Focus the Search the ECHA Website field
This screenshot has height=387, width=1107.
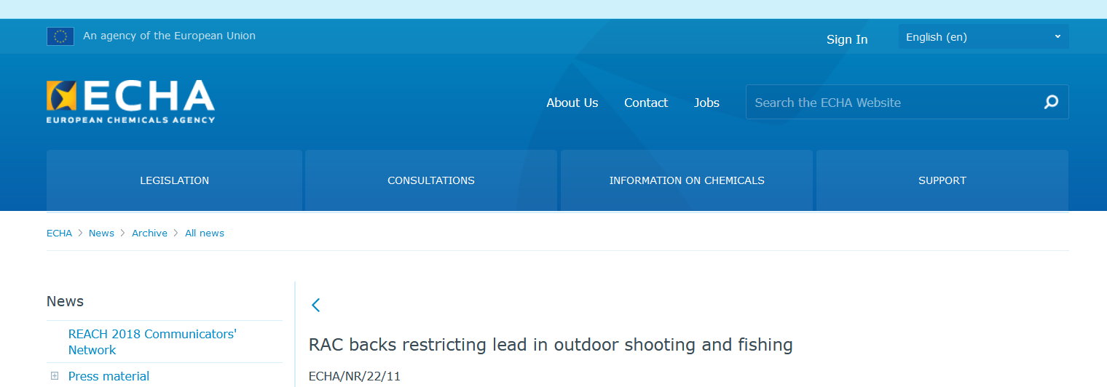(892, 103)
